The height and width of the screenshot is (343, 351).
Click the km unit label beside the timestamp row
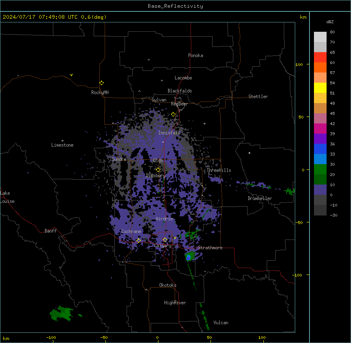tap(303, 17)
